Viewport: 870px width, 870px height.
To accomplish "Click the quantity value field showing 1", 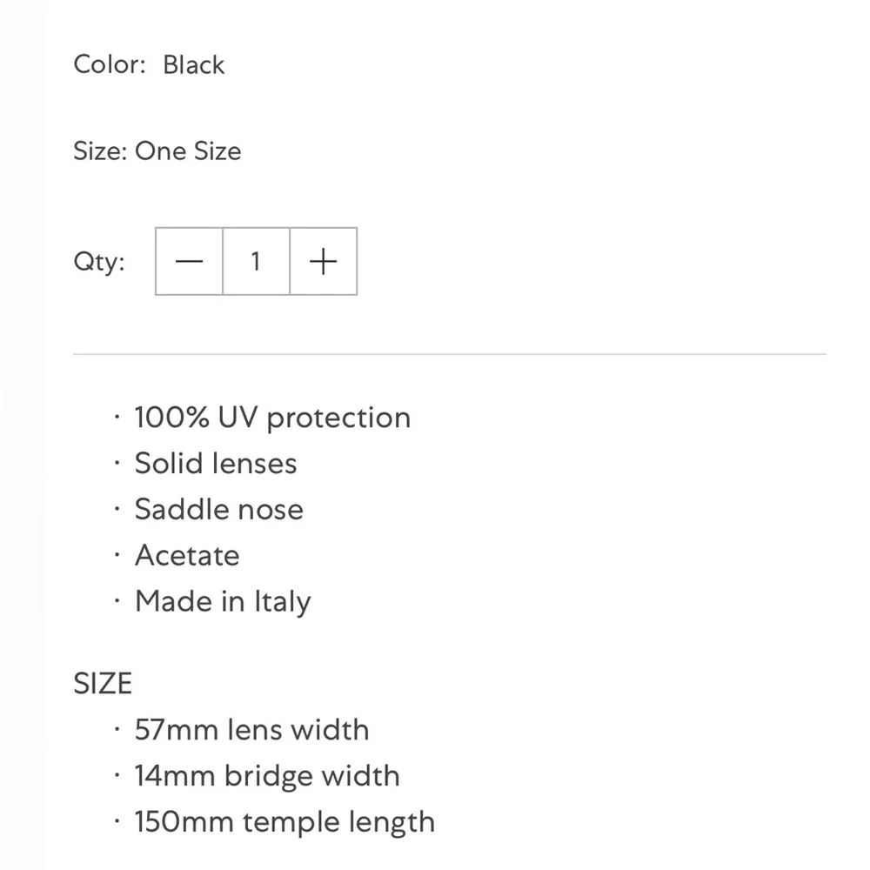I will (257, 261).
